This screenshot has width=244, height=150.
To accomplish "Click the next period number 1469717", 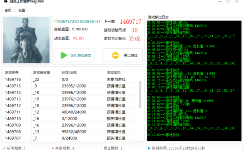I will pyautogui.click(x=131, y=22).
